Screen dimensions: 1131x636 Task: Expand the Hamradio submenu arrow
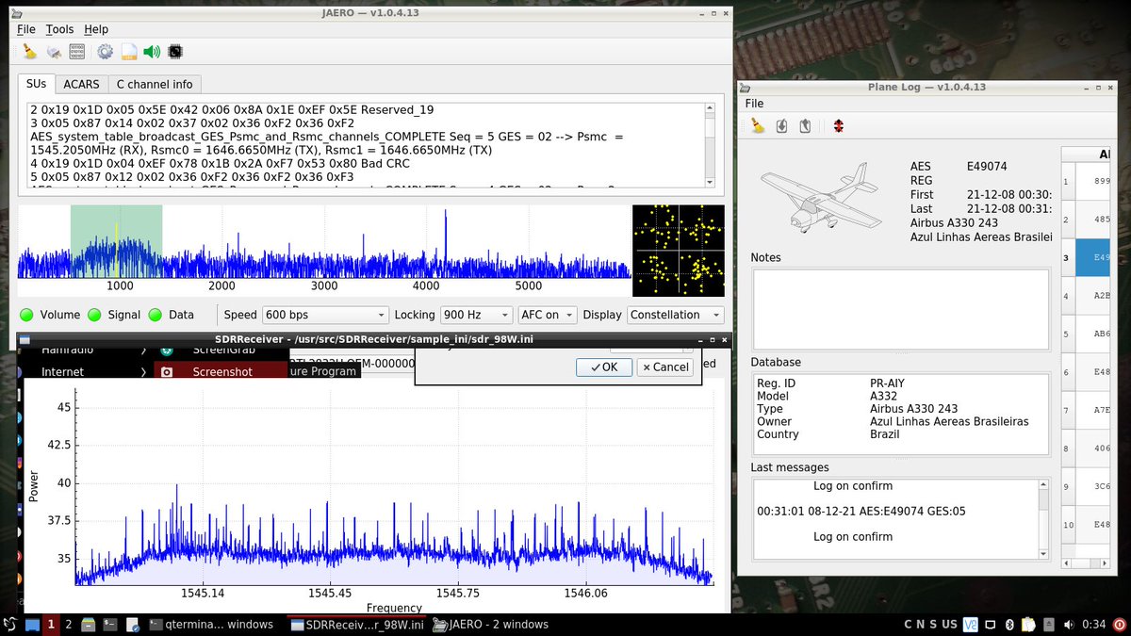(143, 350)
